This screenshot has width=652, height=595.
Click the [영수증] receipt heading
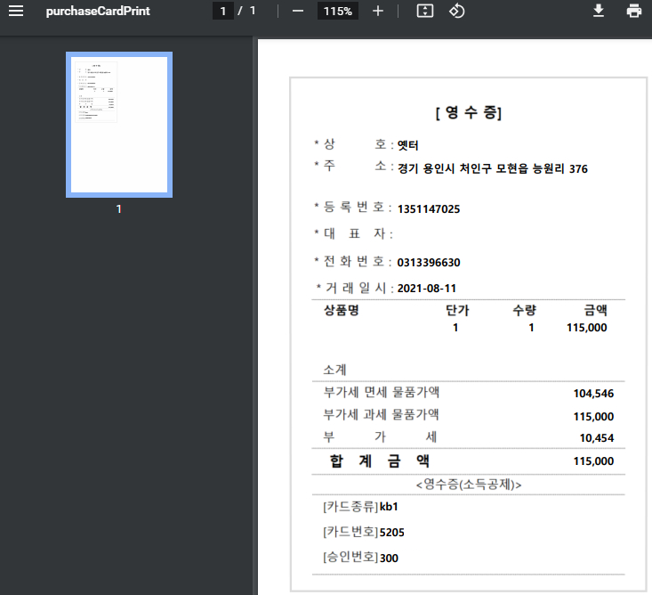[x=469, y=113]
